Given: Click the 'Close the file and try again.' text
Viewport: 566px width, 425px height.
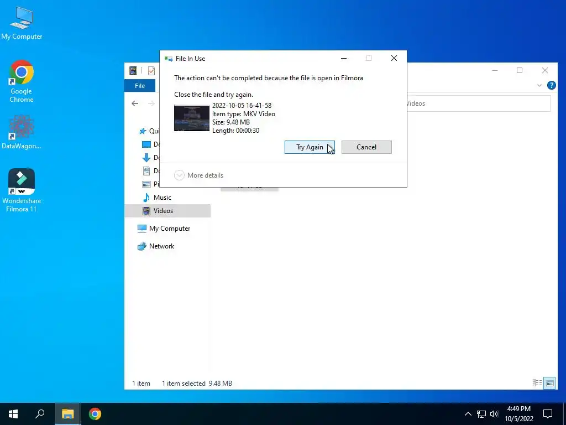Looking at the screenshot, I should tap(214, 95).
